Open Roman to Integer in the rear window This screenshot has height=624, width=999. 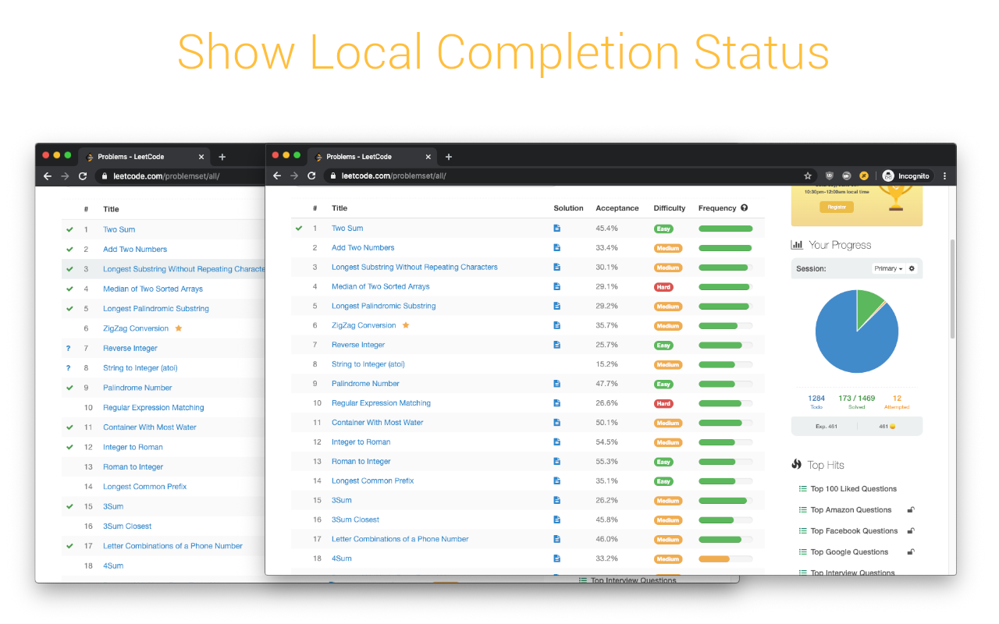133,466
